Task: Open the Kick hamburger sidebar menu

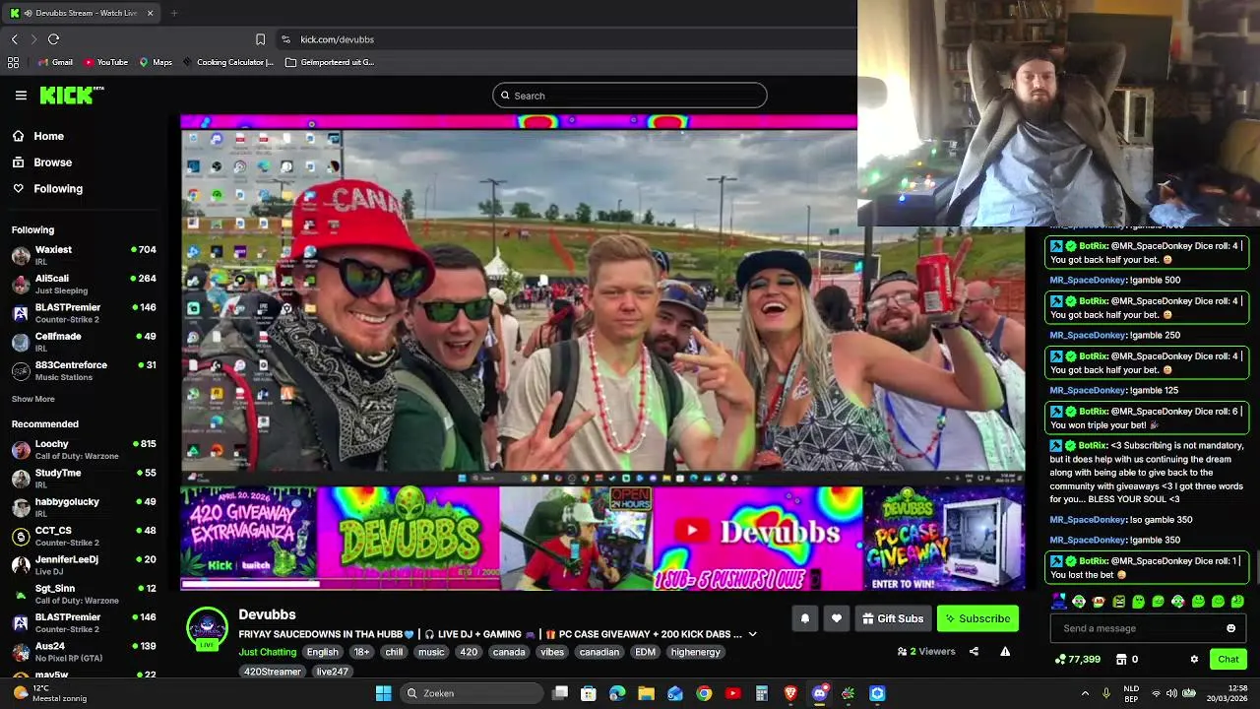Action: [x=21, y=96]
